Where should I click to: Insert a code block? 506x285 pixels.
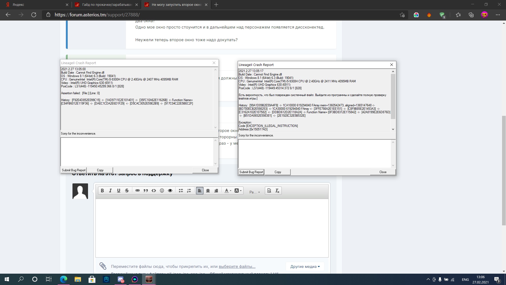click(x=154, y=191)
